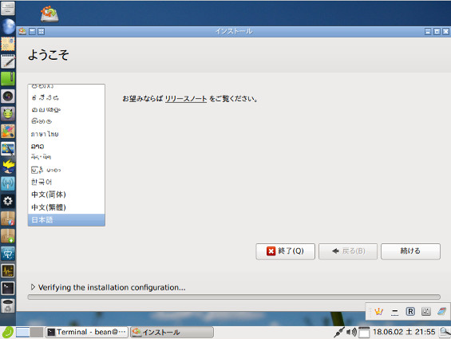Open the installer desktop icon

[x=49, y=14]
